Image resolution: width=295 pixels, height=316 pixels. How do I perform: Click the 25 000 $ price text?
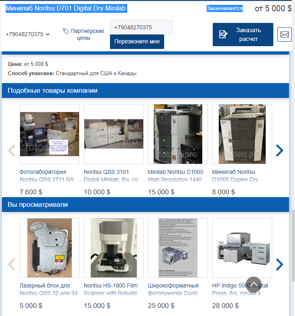click(161, 306)
